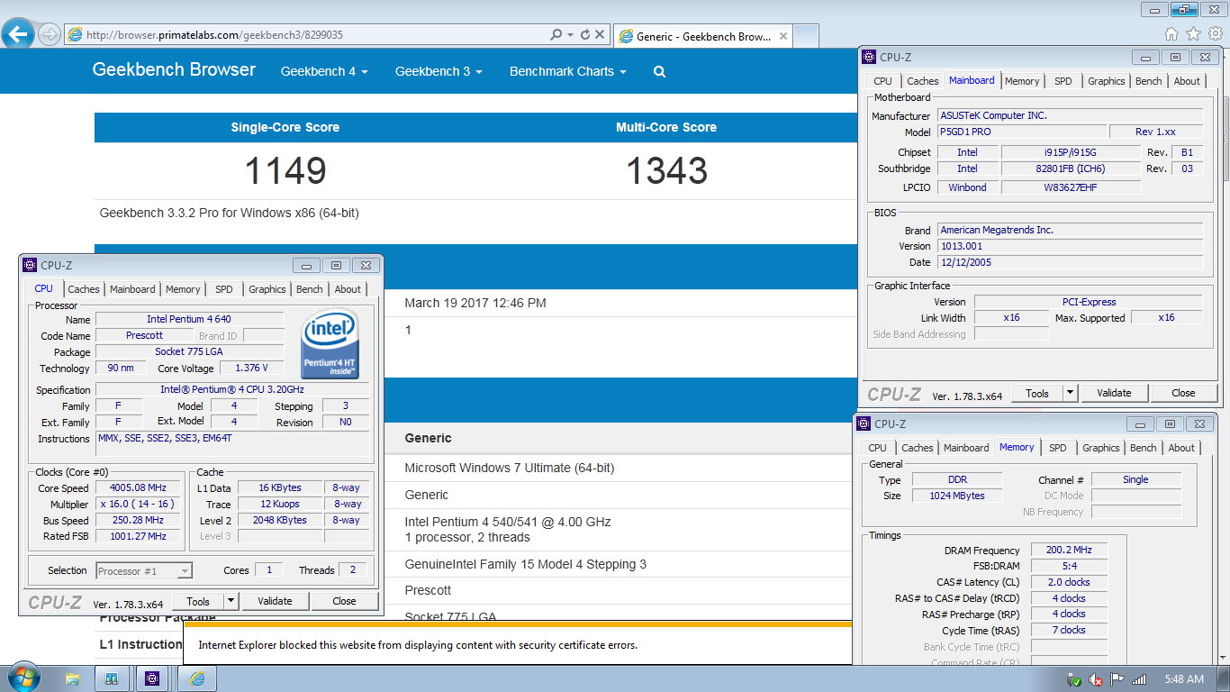Open the taskbar clock showing 5:48 AM
Image resolution: width=1230 pixels, height=692 pixels.
tap(1182, 679)
